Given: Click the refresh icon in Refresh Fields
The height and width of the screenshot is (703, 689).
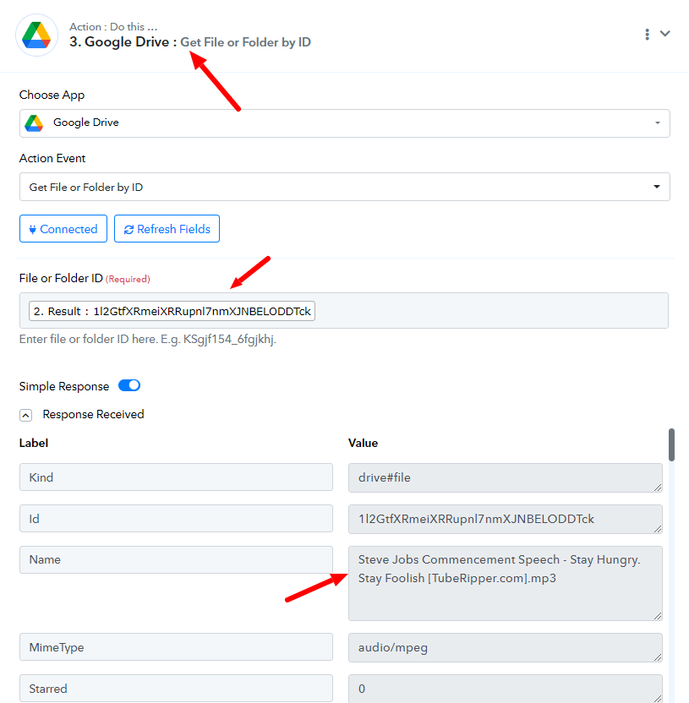Looking at the screenshot, I should pyautogui.click(x=129, y=230).
